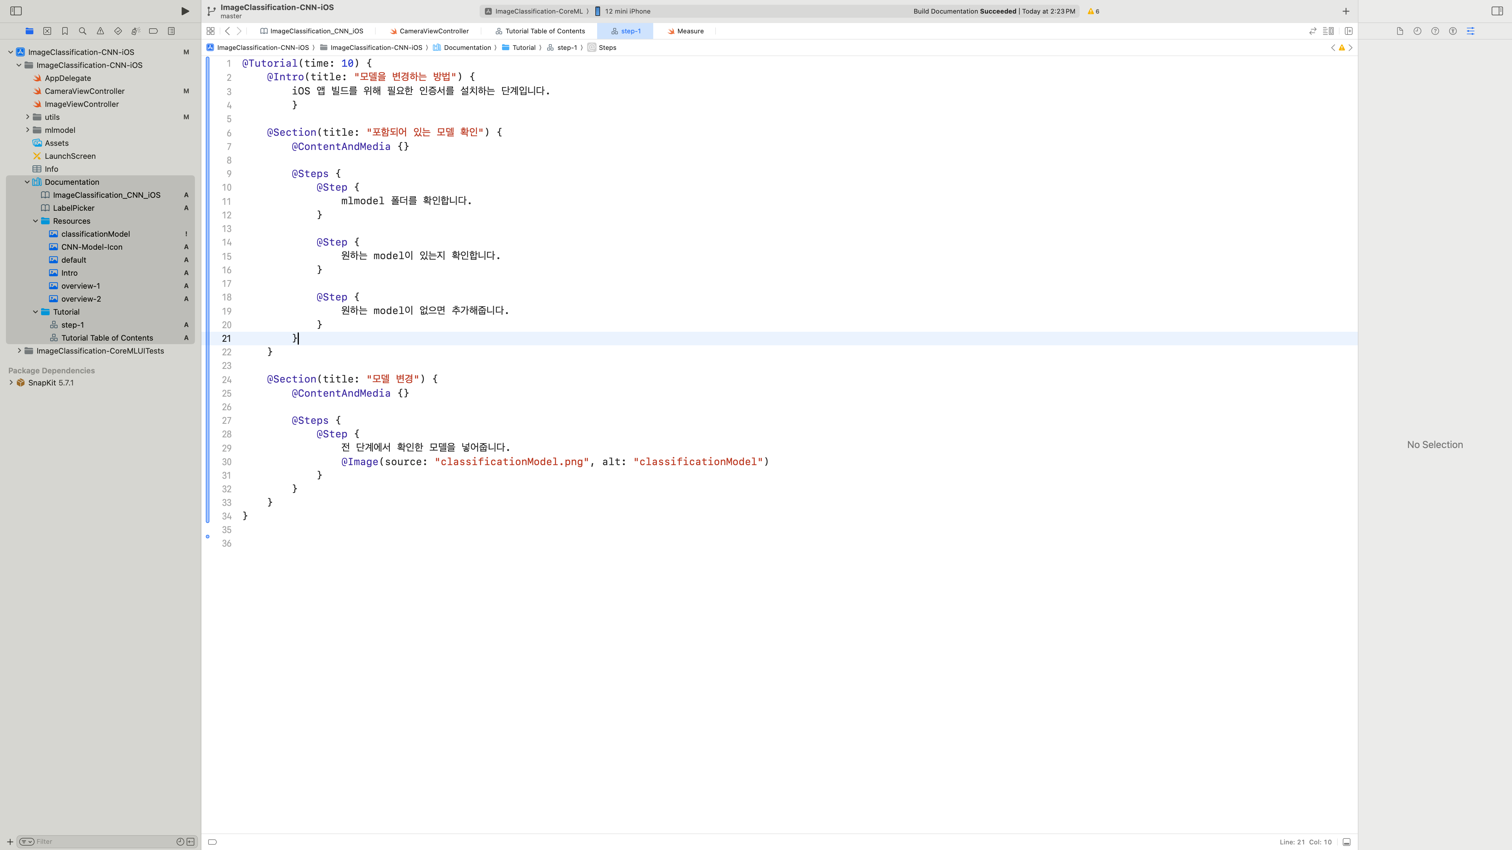Collapse the Tutorial folder
1512x850 pixels.
point(35,312)
